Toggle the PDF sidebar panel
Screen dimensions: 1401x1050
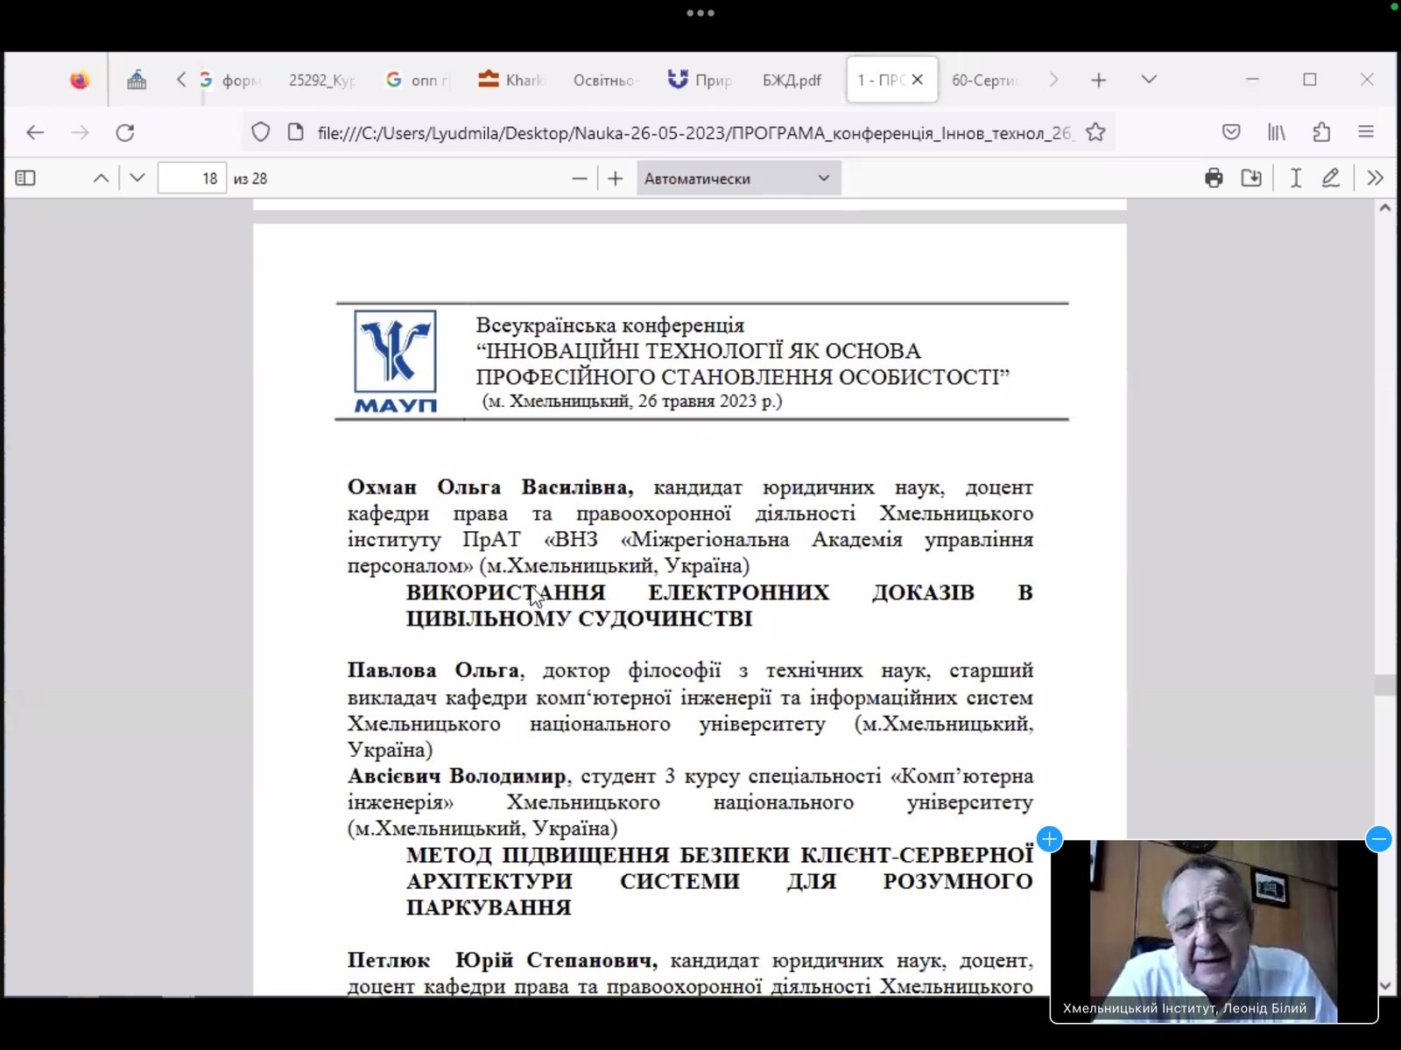25,178
